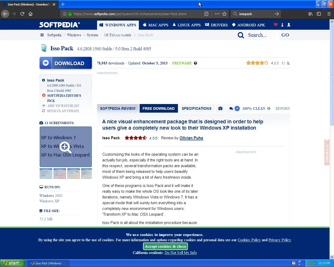Click the search magnifier tray icon

[x=310, y=263]
